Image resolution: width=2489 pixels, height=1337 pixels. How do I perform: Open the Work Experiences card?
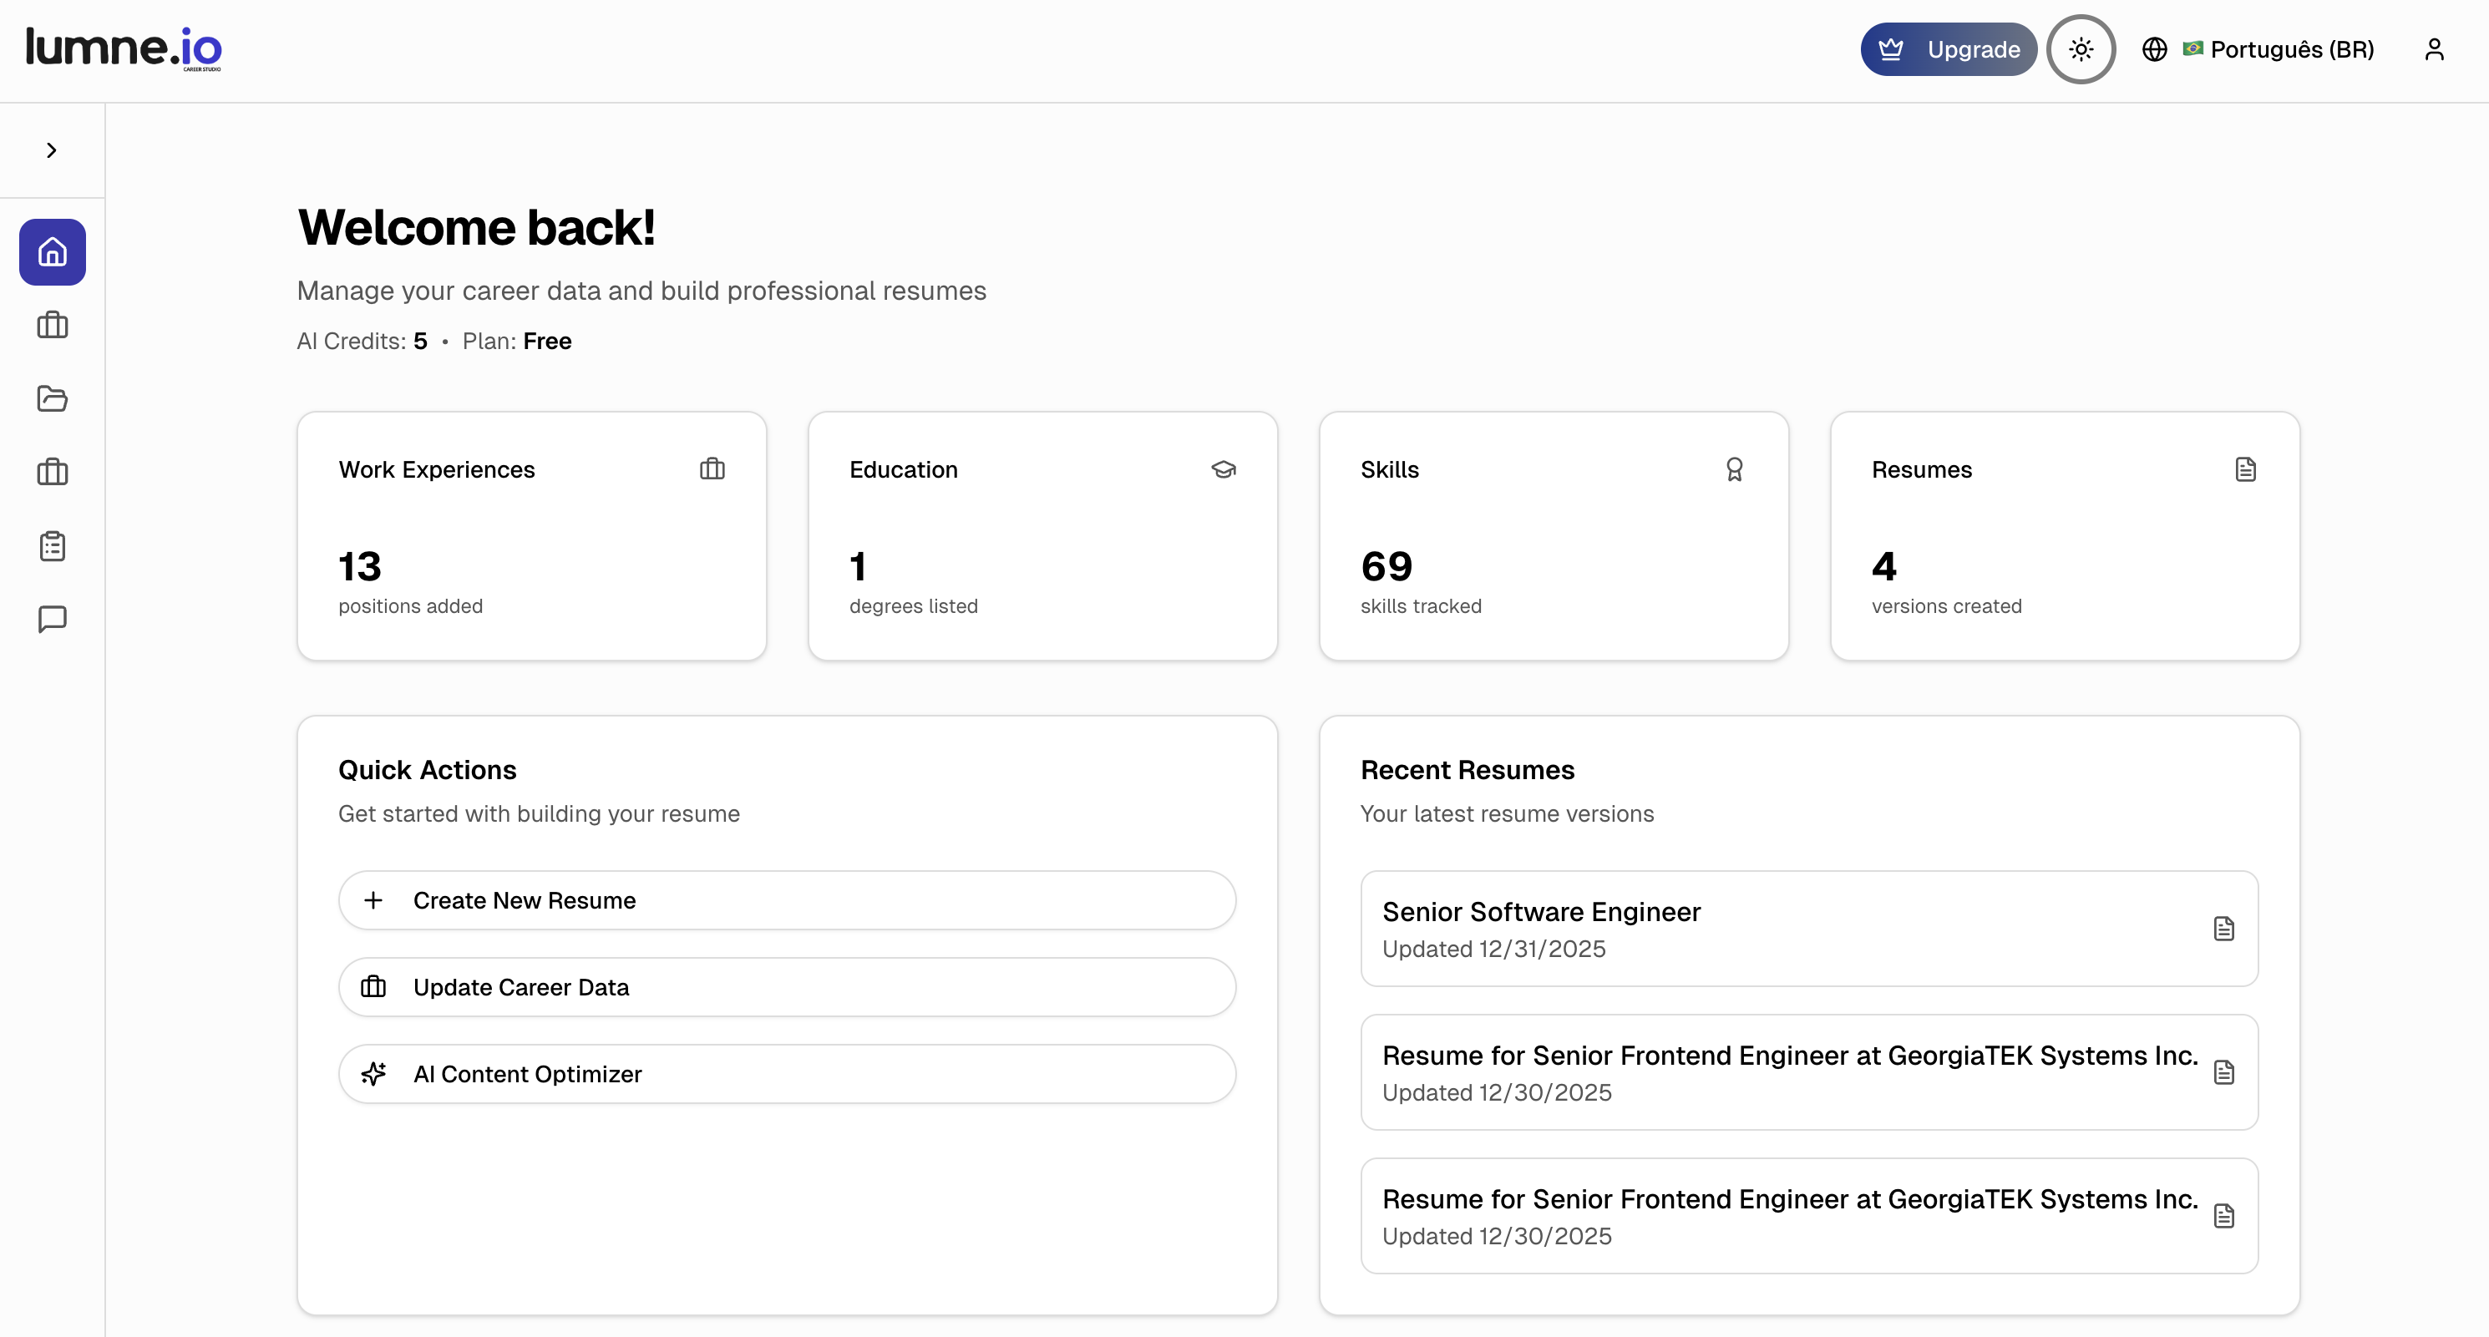531,536
